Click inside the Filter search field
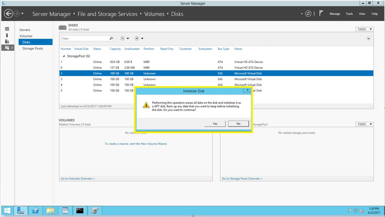Viewport: 385px width, 217px height. (x=86, y=38)
